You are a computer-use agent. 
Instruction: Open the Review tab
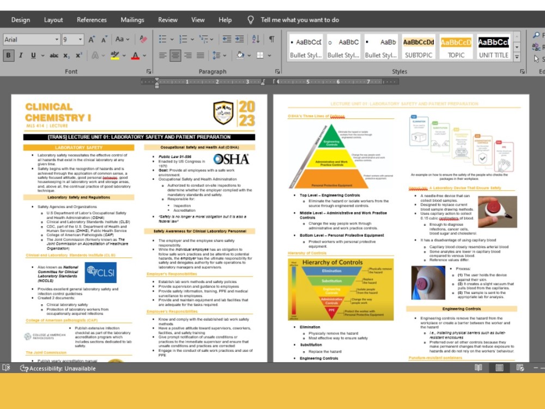(167, 20)
